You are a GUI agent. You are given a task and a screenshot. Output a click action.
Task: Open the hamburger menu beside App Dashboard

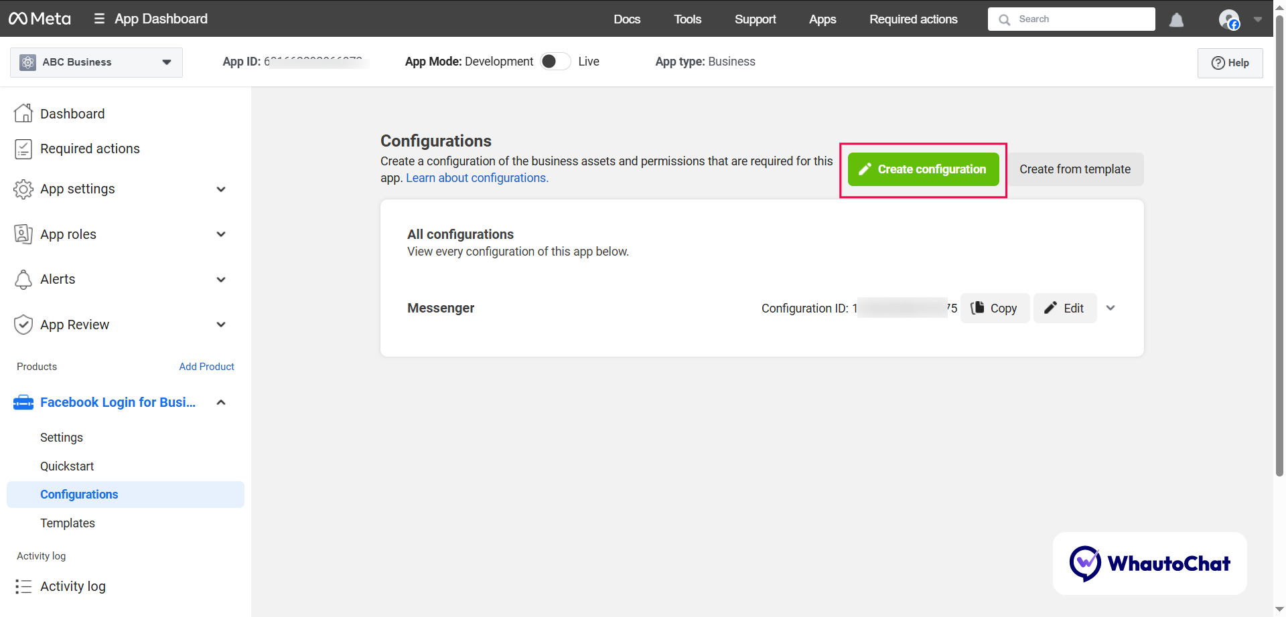[98, 19]
